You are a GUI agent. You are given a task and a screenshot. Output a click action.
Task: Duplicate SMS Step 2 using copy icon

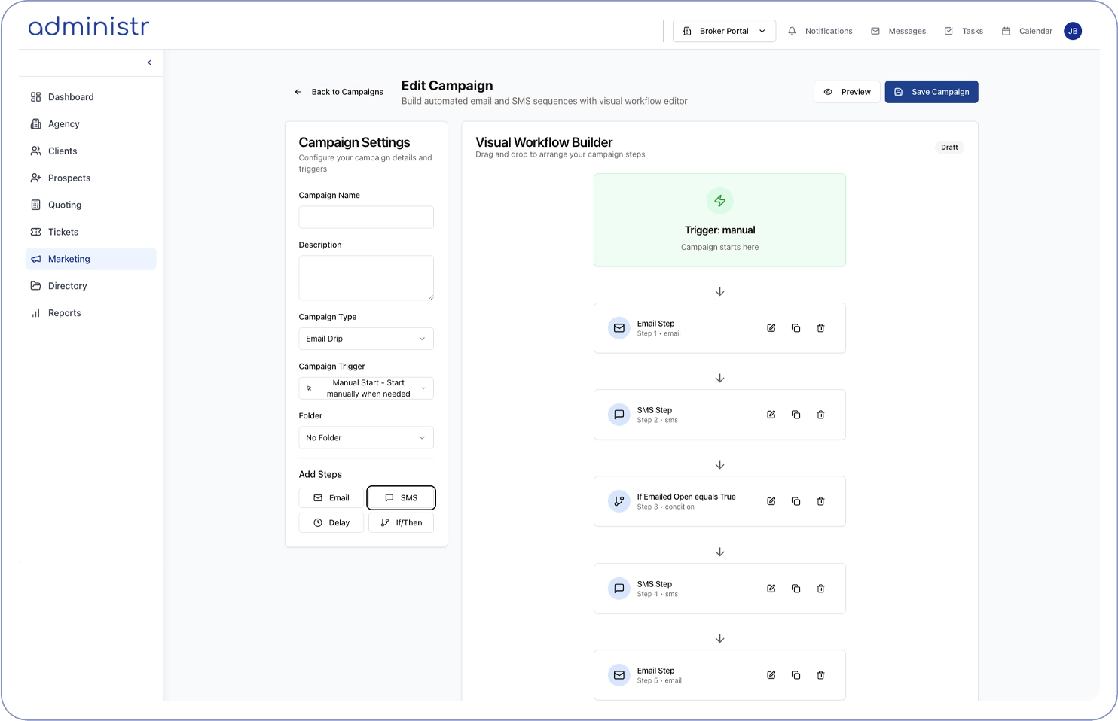(x=796, y=415)
